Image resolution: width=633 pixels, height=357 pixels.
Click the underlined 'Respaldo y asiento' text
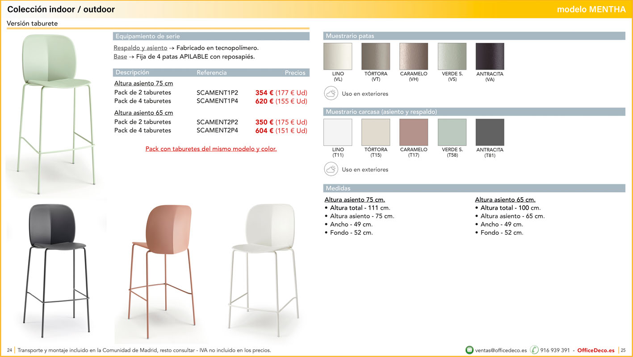pos(140,48)
